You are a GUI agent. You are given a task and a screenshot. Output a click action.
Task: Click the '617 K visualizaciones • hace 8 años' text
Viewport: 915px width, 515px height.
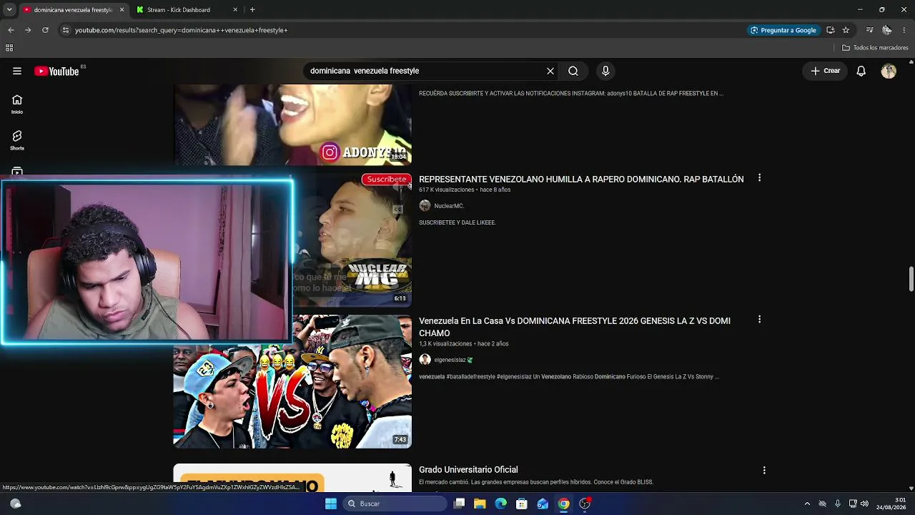[465, 190]
